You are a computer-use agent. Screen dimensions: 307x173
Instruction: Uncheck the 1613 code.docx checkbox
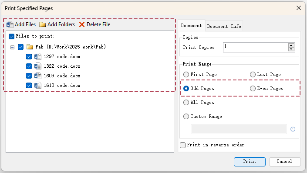pos(29,86)
